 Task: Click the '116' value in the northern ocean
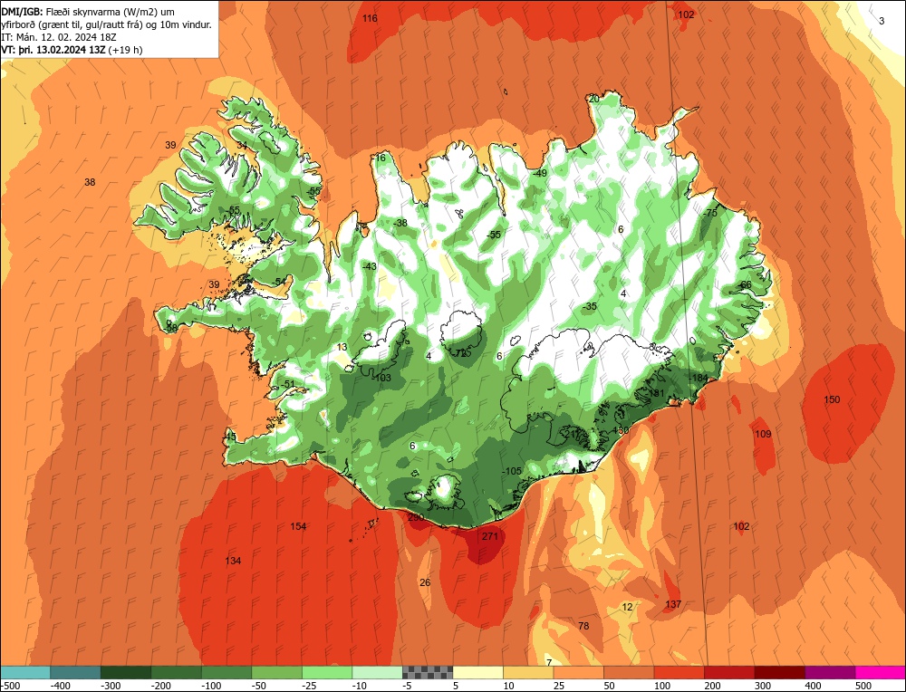click(x=370, y=18)
